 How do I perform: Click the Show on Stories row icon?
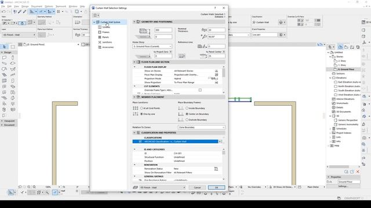216,71
